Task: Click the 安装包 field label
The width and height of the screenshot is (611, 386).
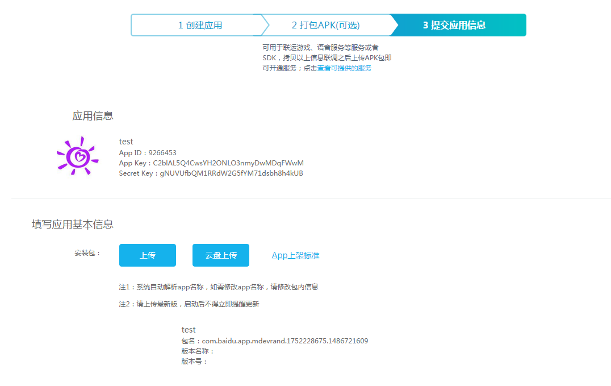Action: [x=87, y=253]
